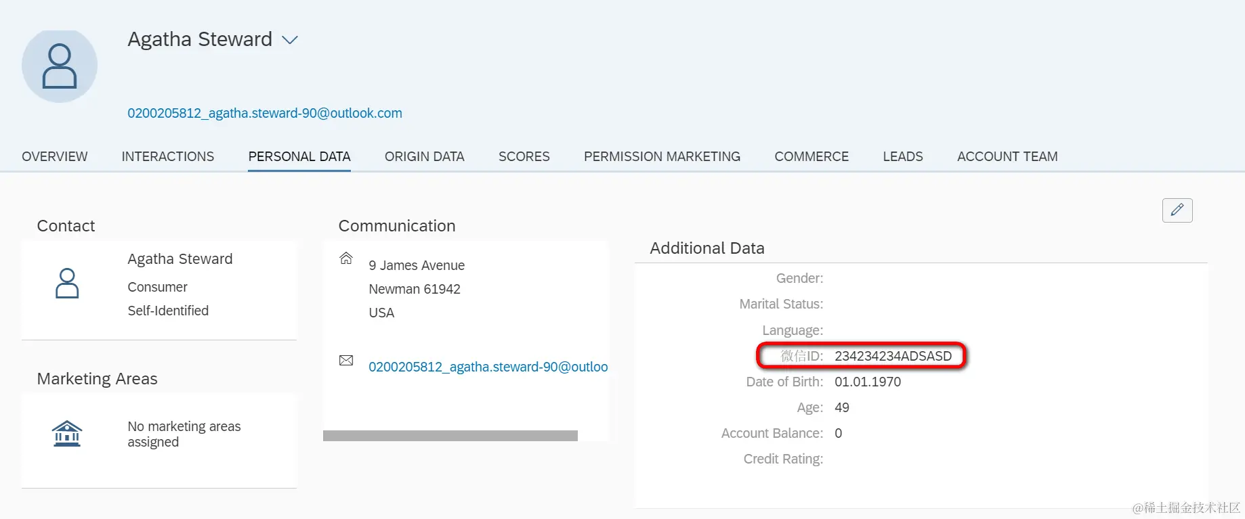Click the envelope email icon

pos(346,360)
